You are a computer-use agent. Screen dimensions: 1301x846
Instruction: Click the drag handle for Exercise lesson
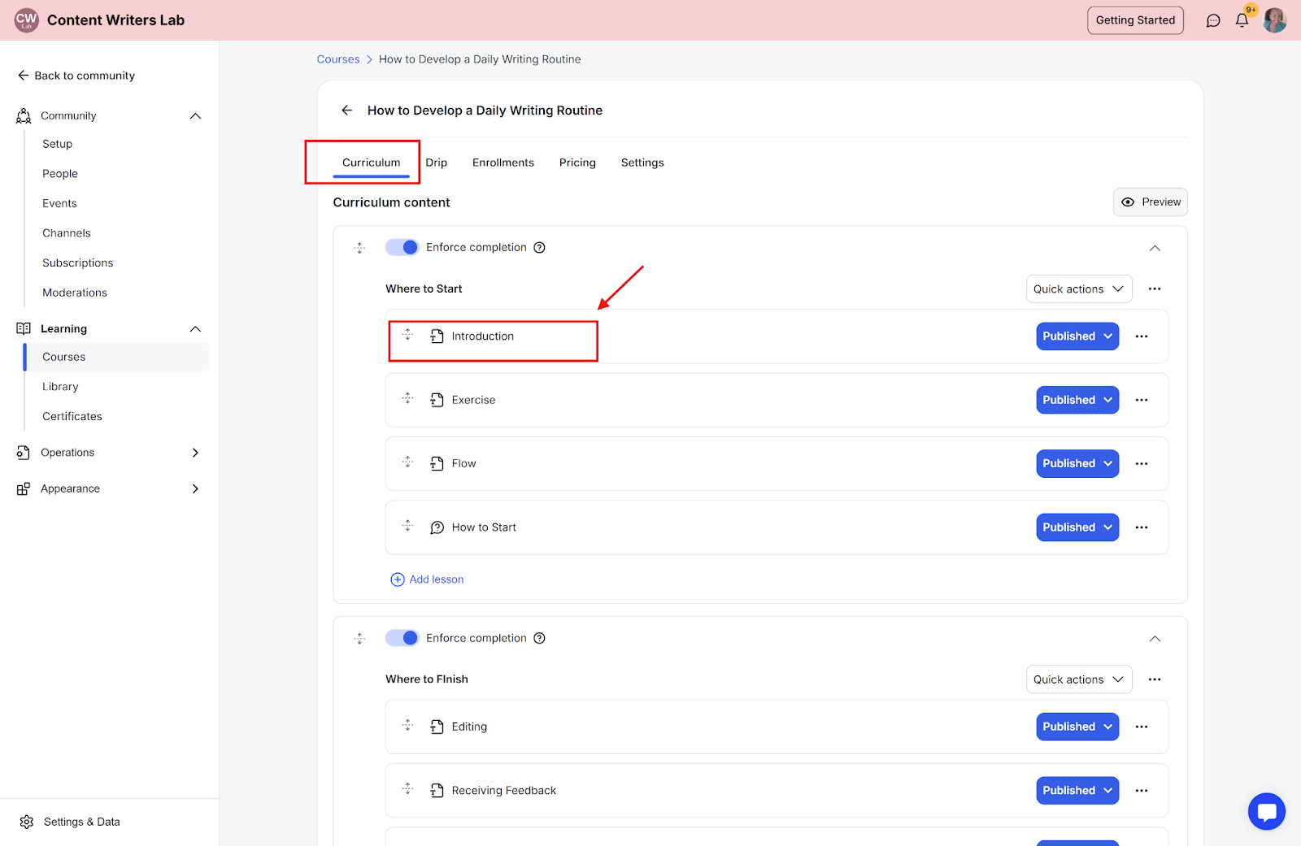[x=408, y=399]
